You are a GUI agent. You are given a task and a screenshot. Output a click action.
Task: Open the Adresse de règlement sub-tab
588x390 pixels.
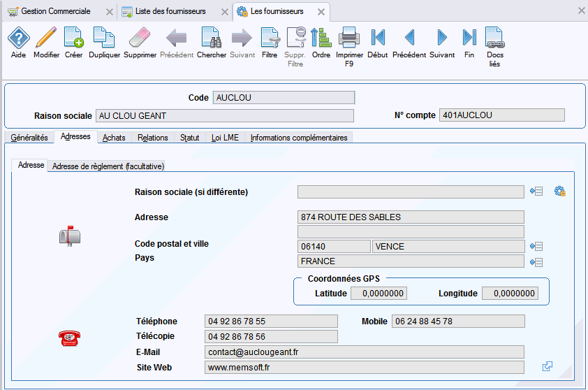tap(108, 166)
